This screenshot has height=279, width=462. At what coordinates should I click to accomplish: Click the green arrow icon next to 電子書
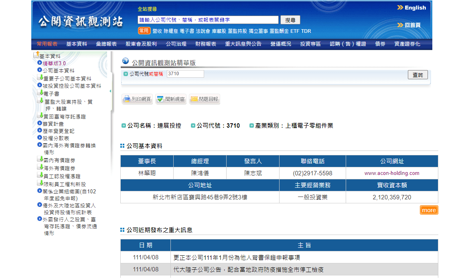[41, 92]
